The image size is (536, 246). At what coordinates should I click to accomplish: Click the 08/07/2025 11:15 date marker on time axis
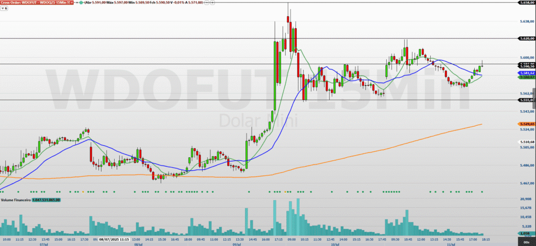[110, 239]
